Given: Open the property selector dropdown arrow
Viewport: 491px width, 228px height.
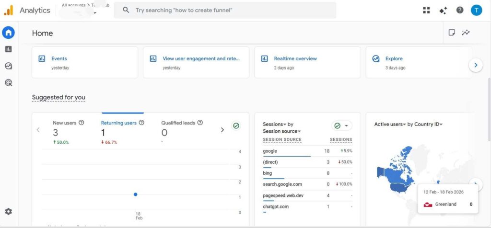Looking at the screenshot, I should coord(94,13).
